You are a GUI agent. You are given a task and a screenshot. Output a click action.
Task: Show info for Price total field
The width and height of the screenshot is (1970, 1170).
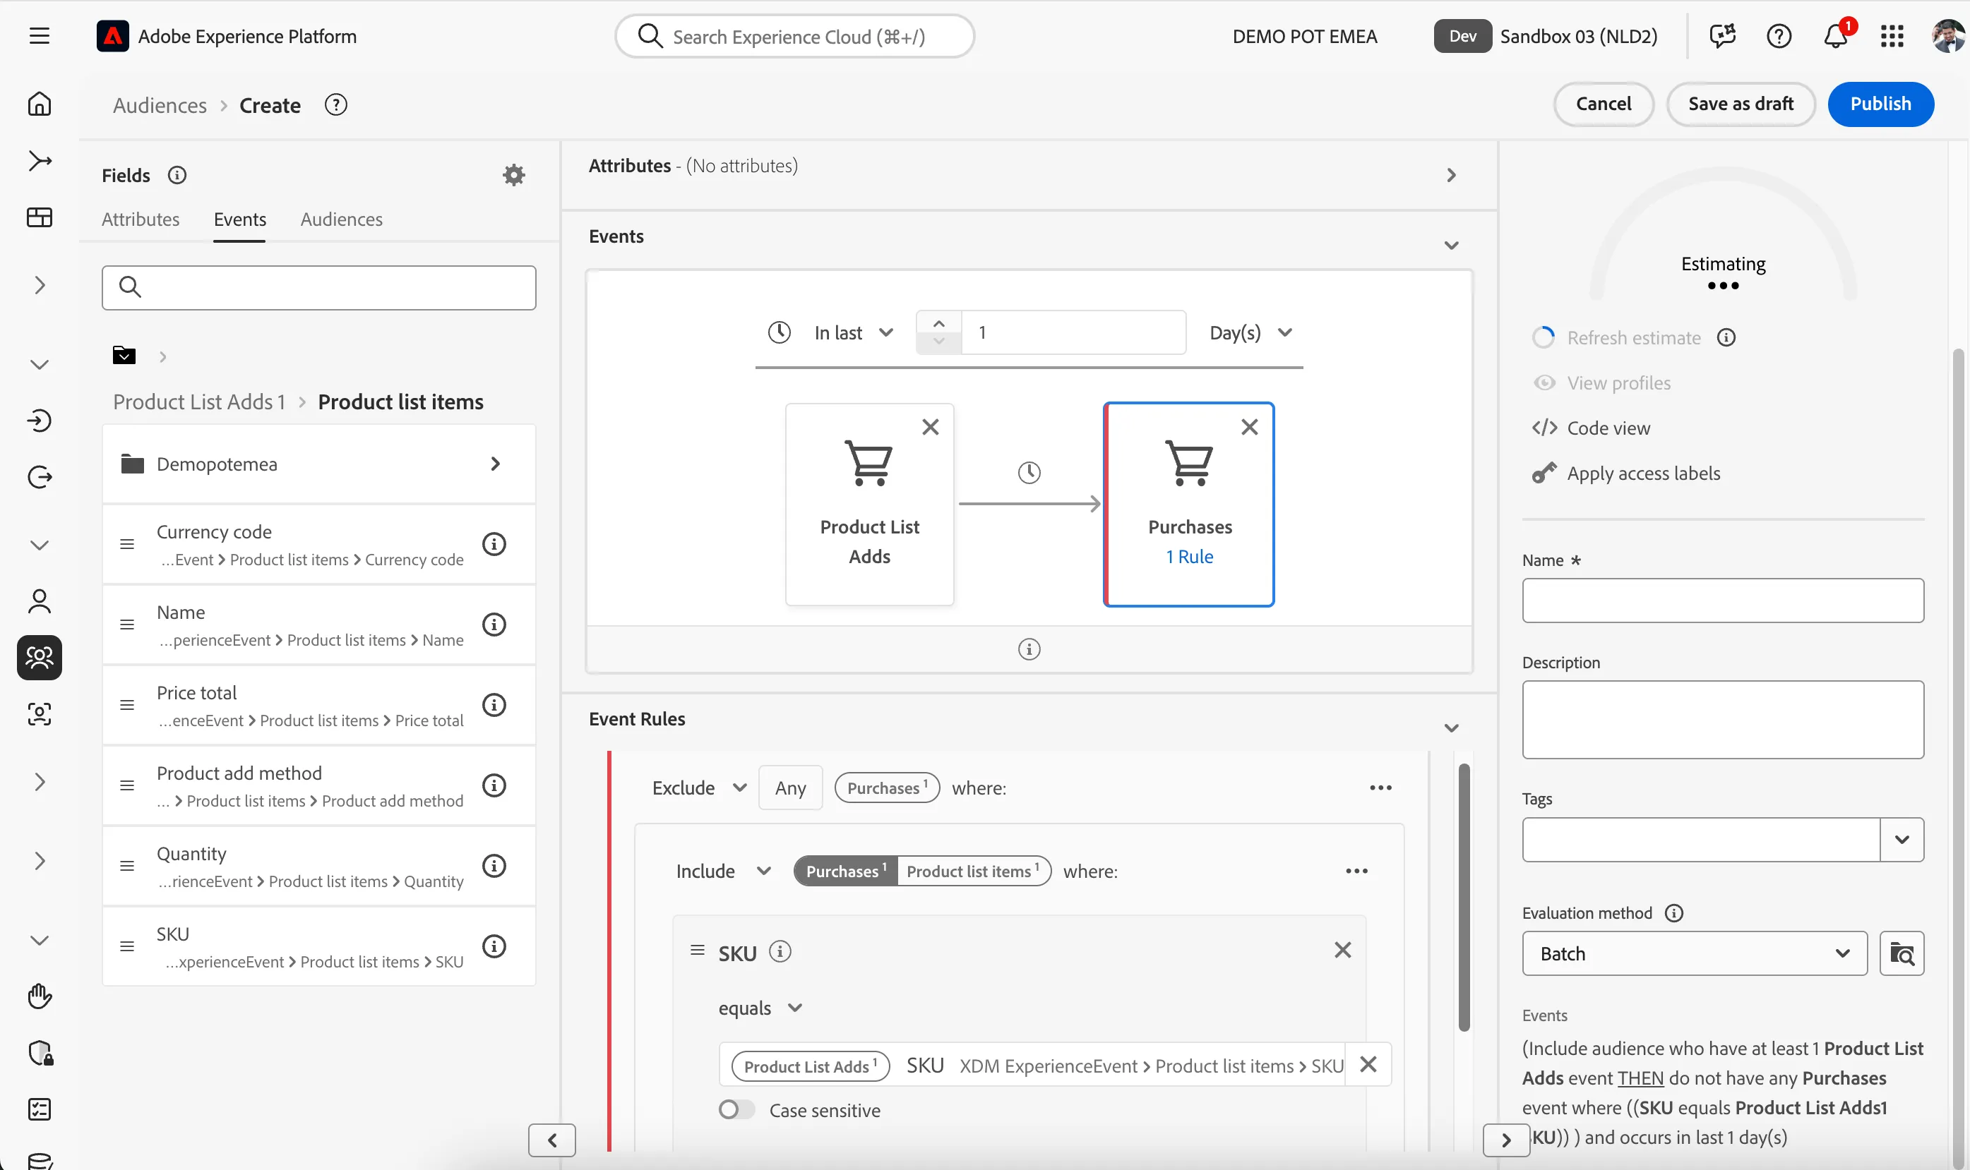point(494,705)
